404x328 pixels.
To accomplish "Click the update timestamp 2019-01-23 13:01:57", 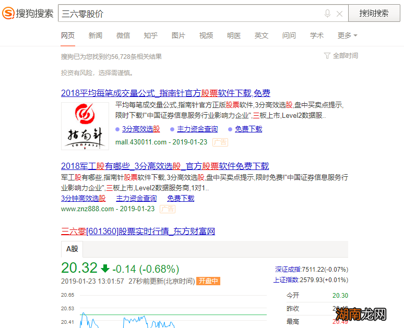I will 92,281.
